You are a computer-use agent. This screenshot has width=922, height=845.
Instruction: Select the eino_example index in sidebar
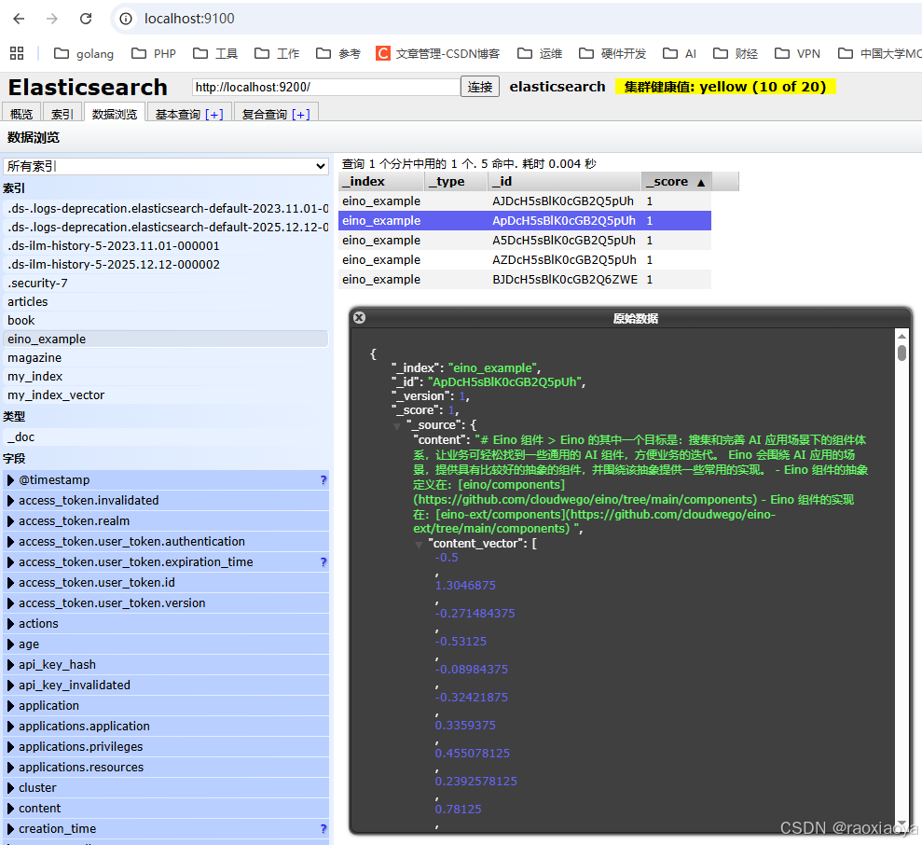166,339
